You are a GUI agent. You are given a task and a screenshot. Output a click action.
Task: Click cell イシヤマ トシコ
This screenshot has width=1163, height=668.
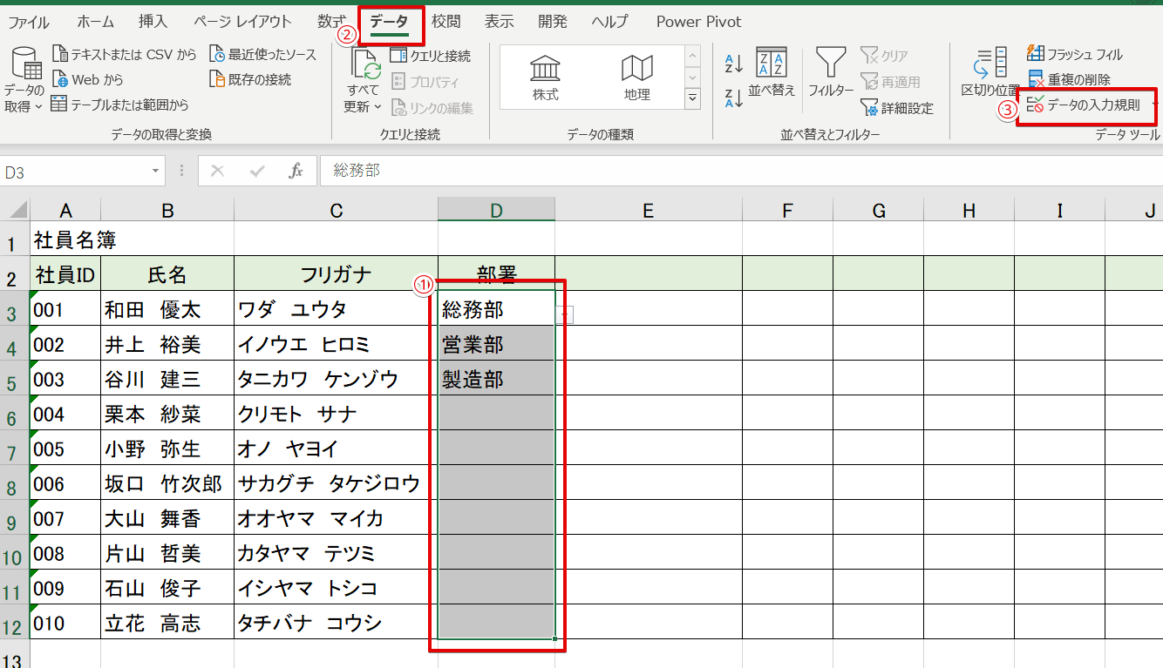point(336,588)
